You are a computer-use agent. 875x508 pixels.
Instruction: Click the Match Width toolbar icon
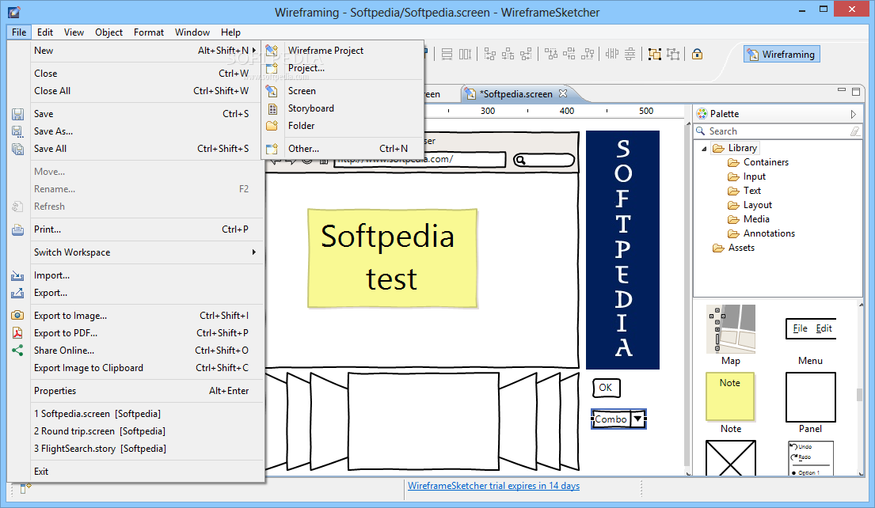click(447, 54)
